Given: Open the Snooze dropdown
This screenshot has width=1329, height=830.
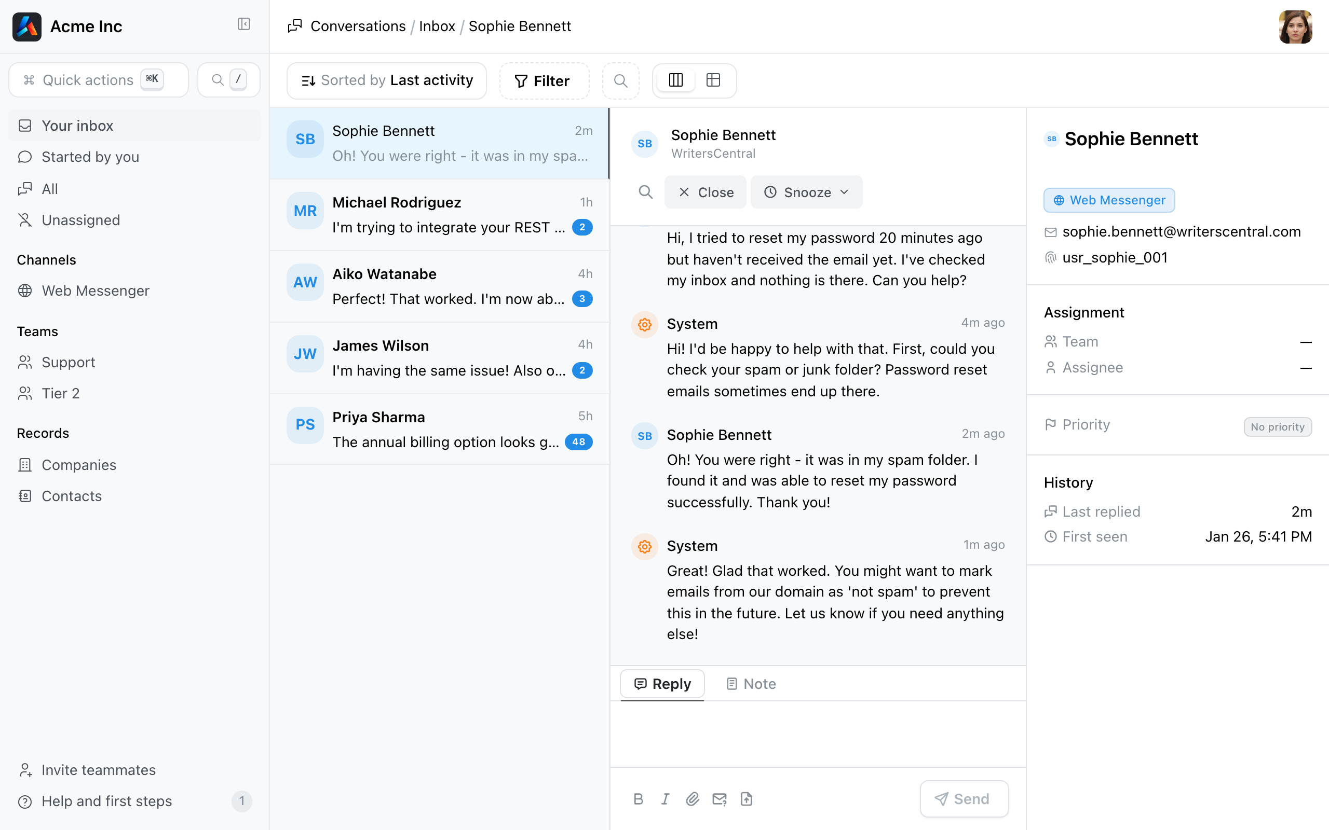Looking at the screenshot, I should [806, 192].
